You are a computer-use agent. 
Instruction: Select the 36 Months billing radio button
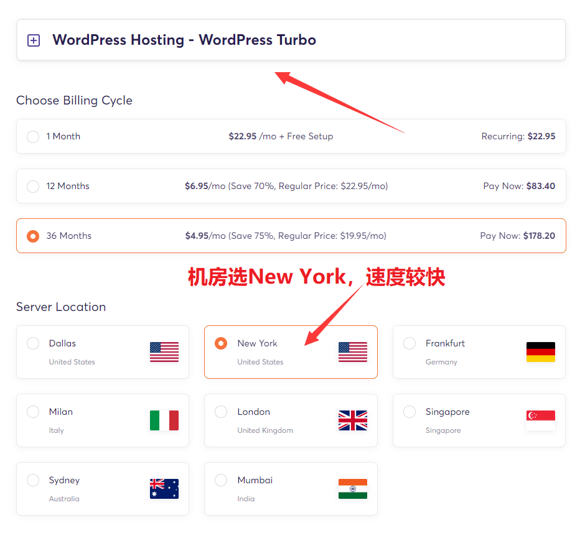[x=33, y=236]
